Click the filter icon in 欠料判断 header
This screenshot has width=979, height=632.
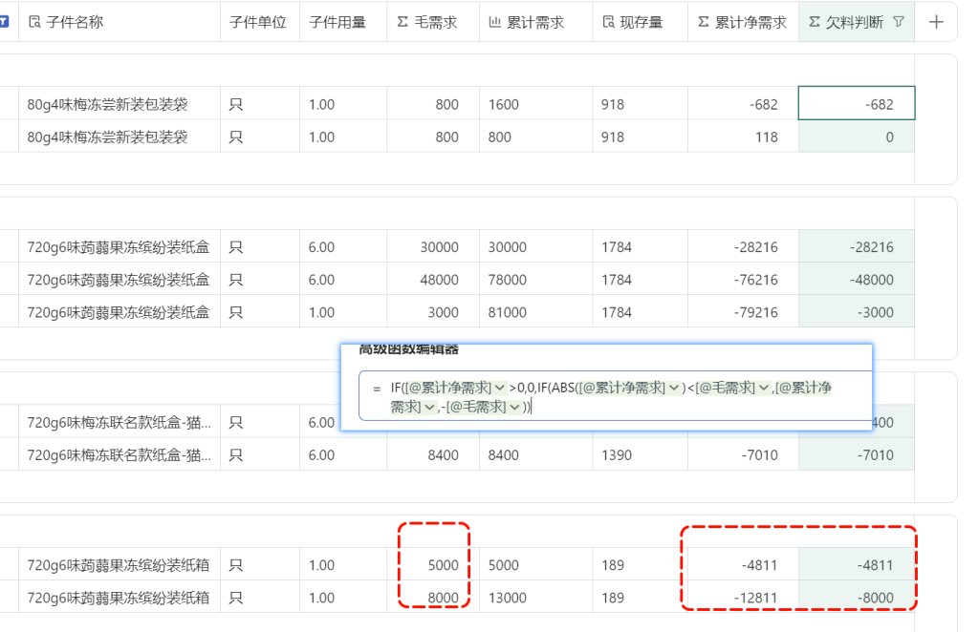click(899, 22)
